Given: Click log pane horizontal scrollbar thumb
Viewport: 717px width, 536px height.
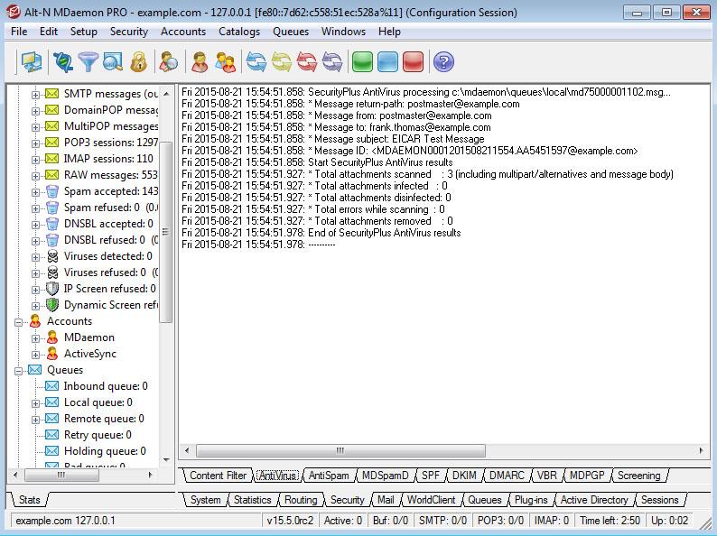Looking at the screenshot, I should tap(340, 450).
